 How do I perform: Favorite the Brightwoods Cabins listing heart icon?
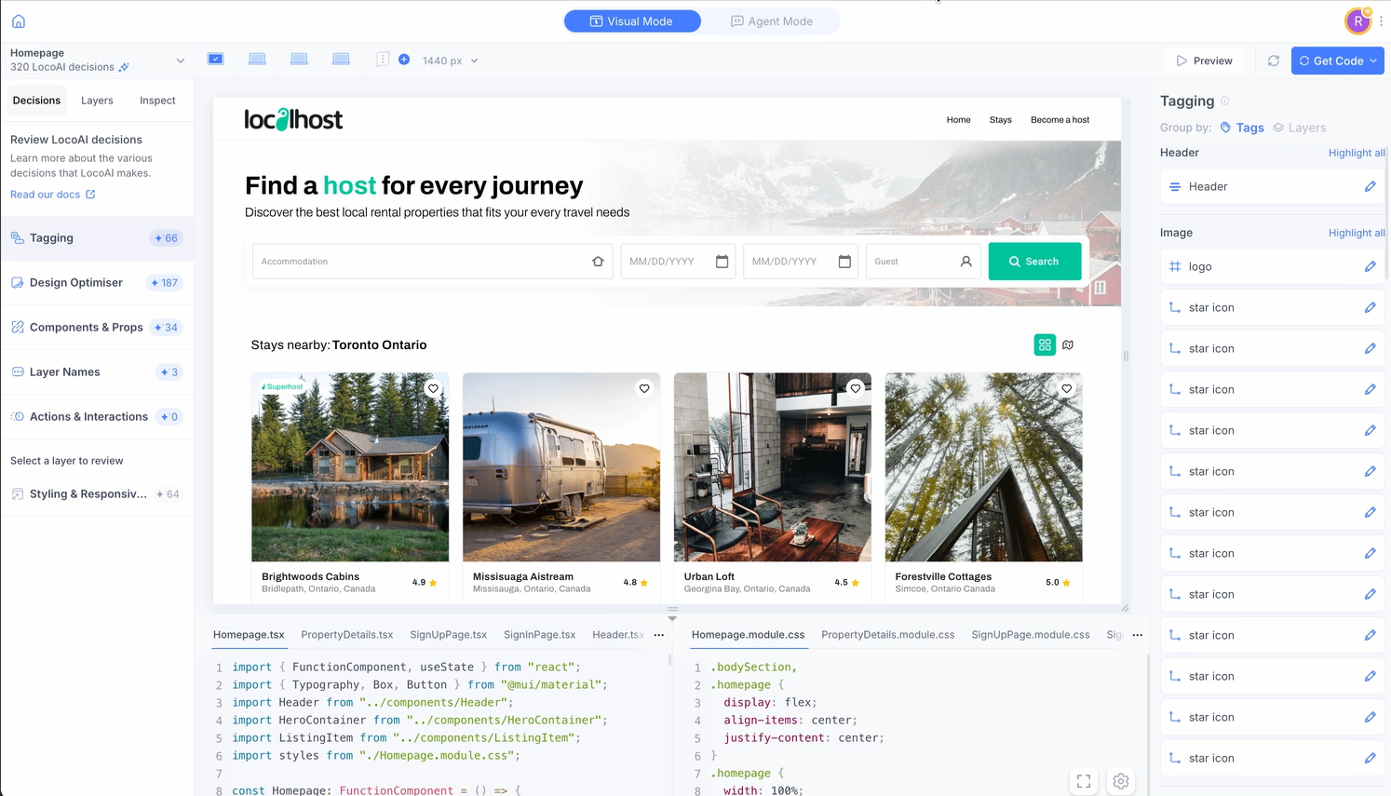click(x=433, y=388)
